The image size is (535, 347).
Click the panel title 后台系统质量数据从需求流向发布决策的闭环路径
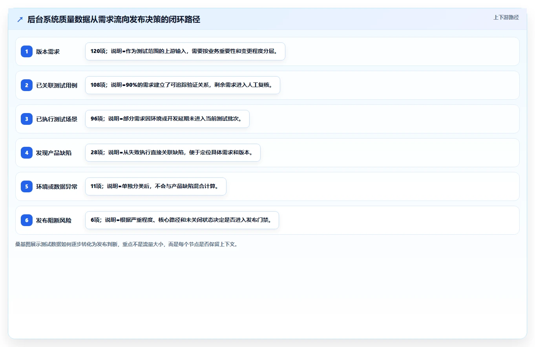(x=114, y=20)
